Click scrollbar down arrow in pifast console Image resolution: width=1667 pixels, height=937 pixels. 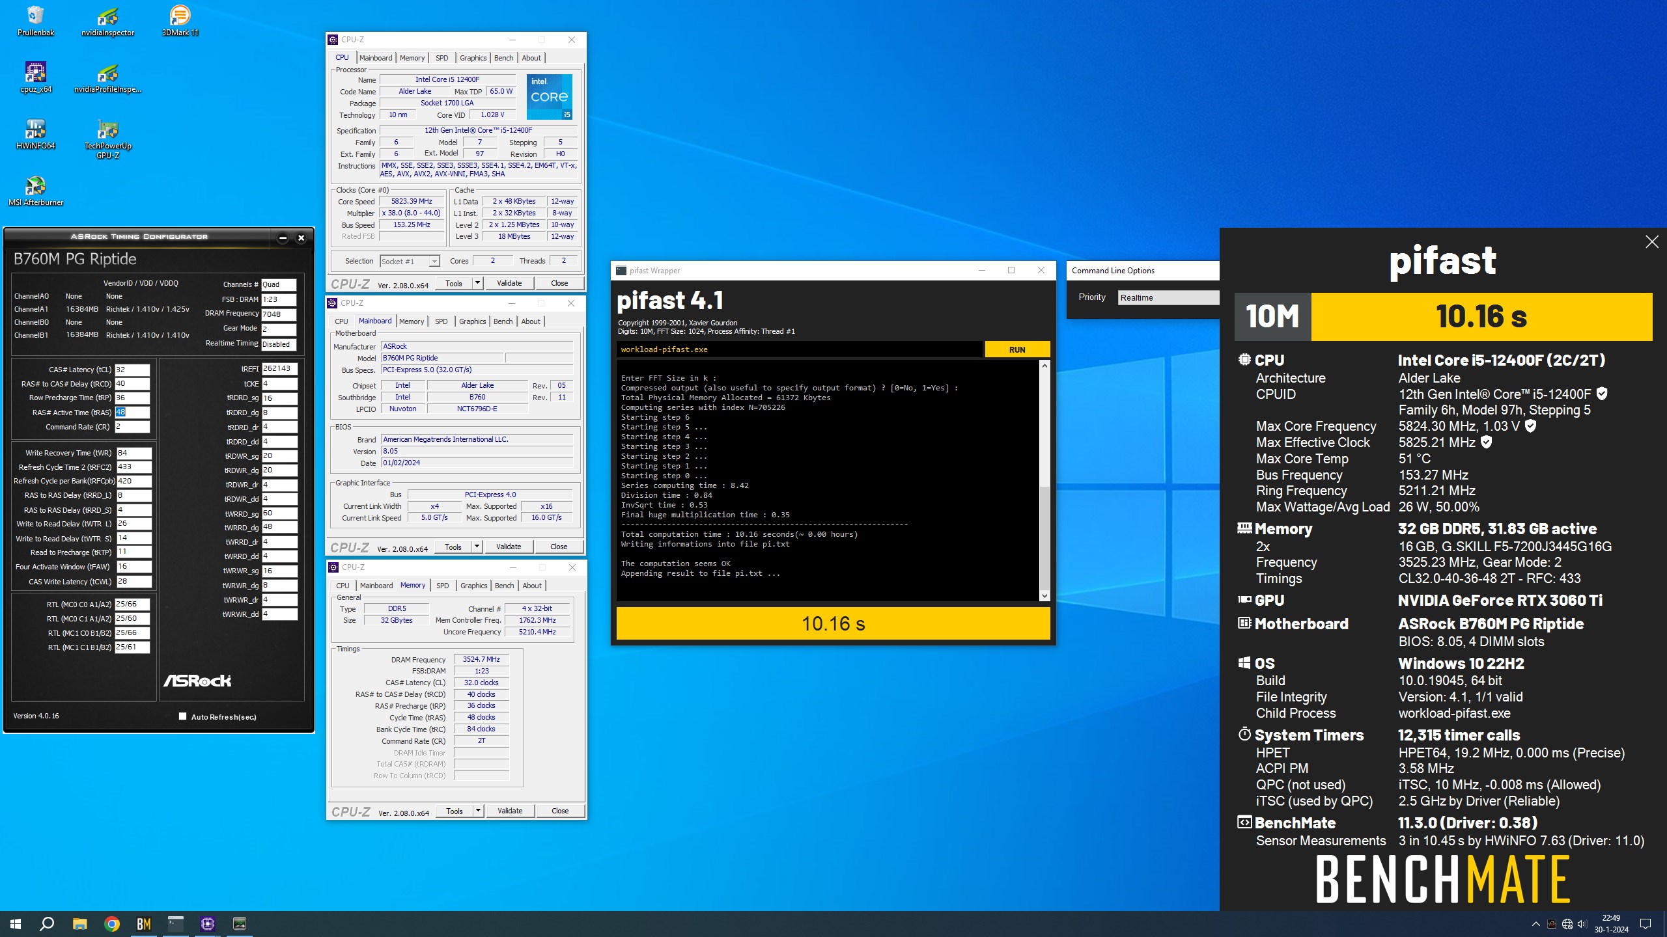(1044, 596)
